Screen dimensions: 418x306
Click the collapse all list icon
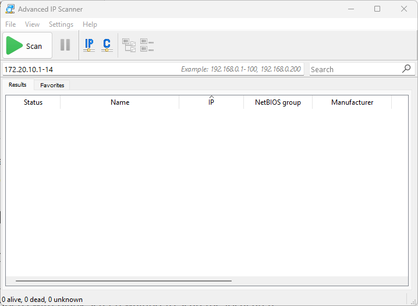(147, 45)
